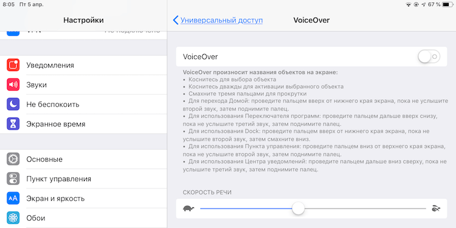The image size is (456, 228).
Task: Select Звуки in settings list
Action: (x=83, y=85)
